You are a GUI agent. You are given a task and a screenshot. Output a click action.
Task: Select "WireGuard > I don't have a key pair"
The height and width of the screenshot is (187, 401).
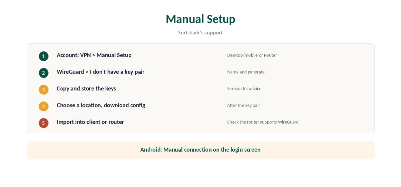pyautogui.click(x=101, y=72)
